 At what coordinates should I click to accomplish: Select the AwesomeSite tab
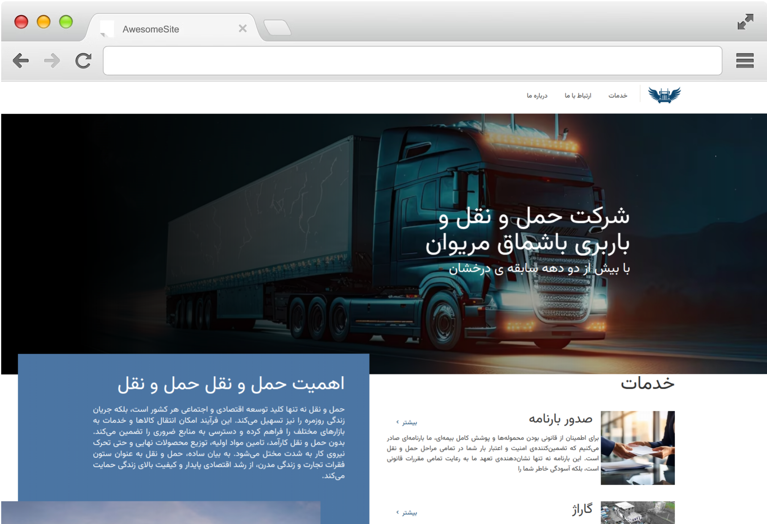tap(151, 29)
